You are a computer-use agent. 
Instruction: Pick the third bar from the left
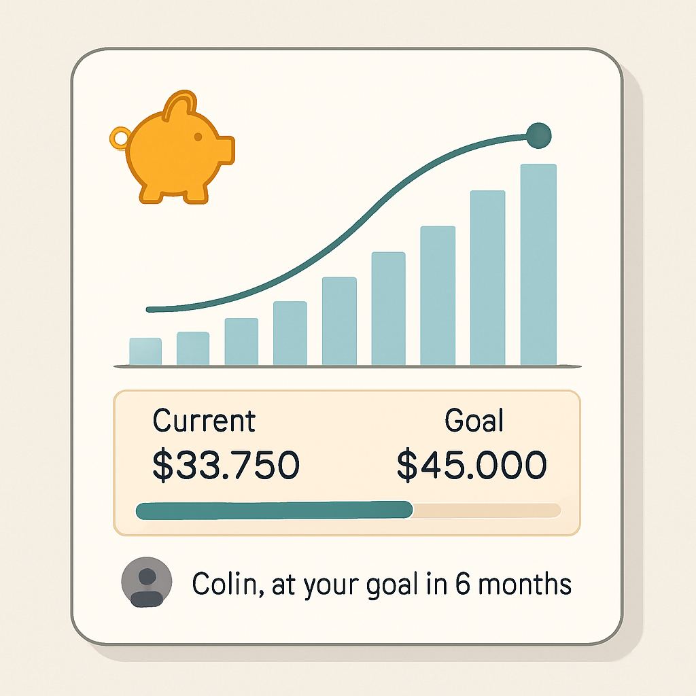241,341
